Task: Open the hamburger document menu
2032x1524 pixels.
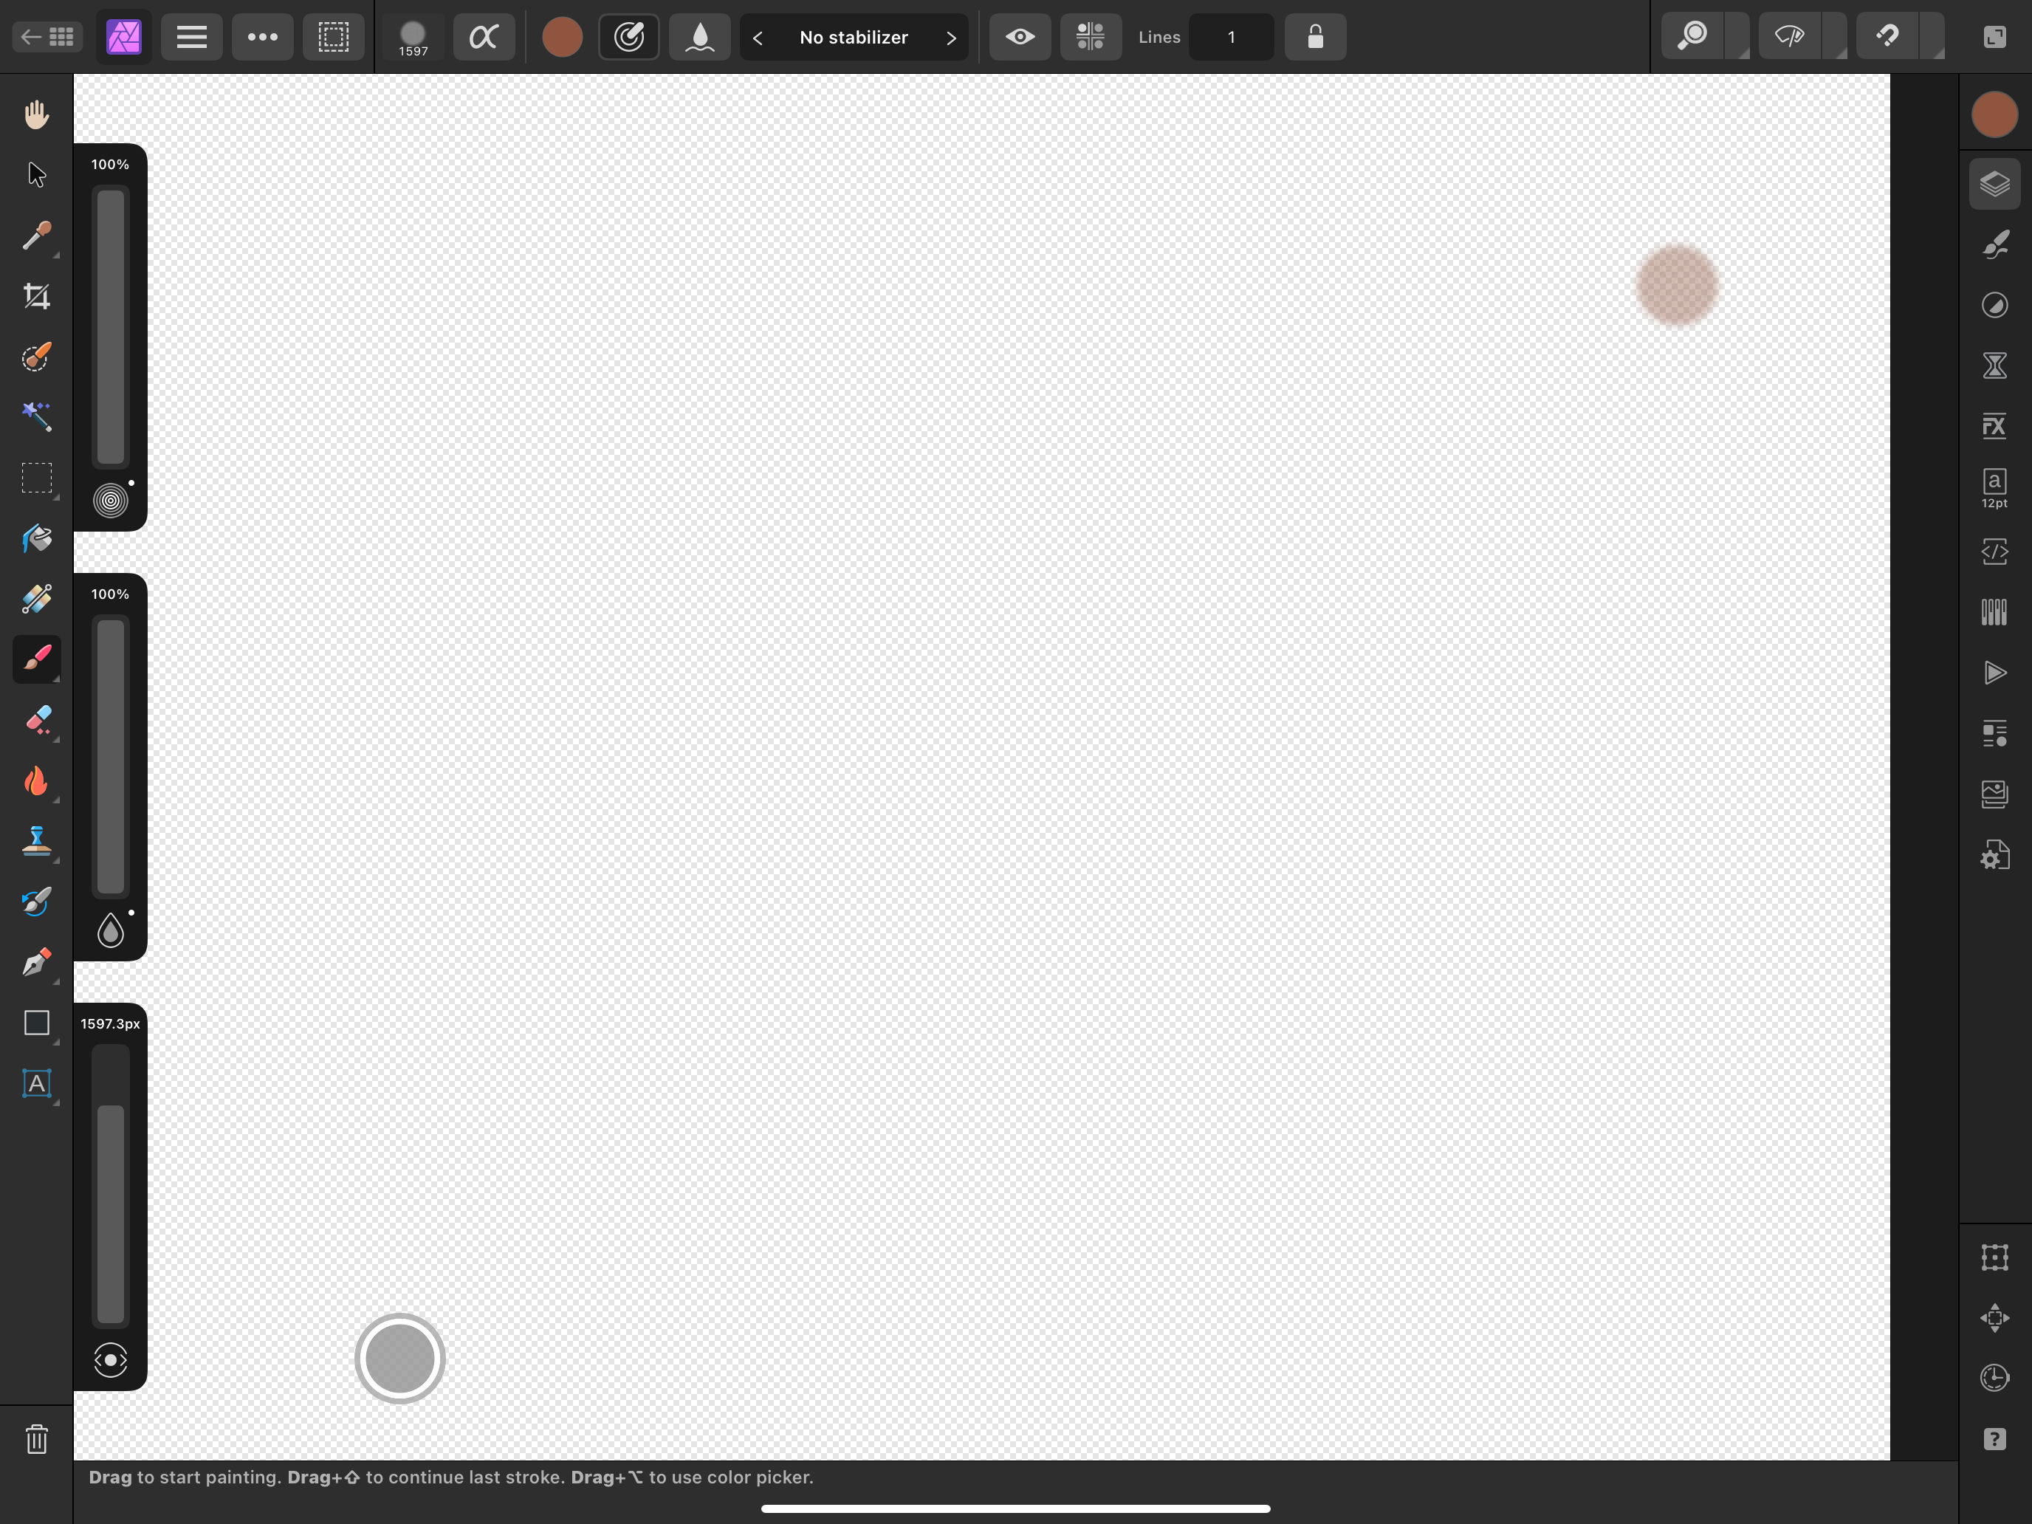Action: pos(191,37)
